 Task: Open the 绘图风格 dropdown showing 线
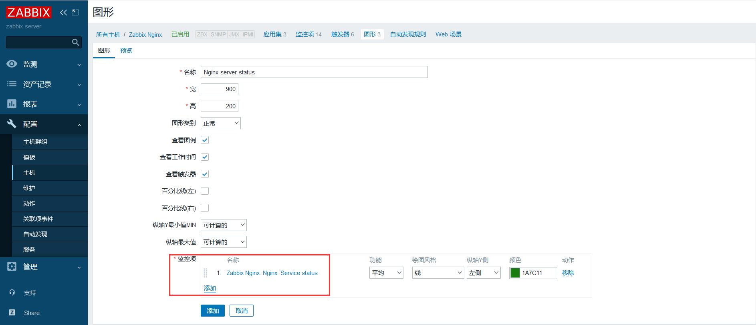[438, 273]
